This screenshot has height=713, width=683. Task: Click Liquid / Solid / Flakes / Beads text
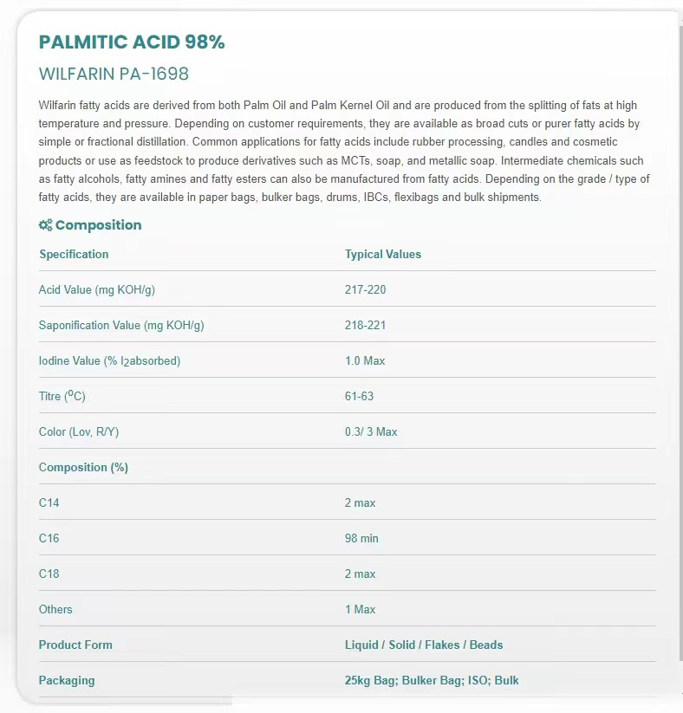pos(424,645)
